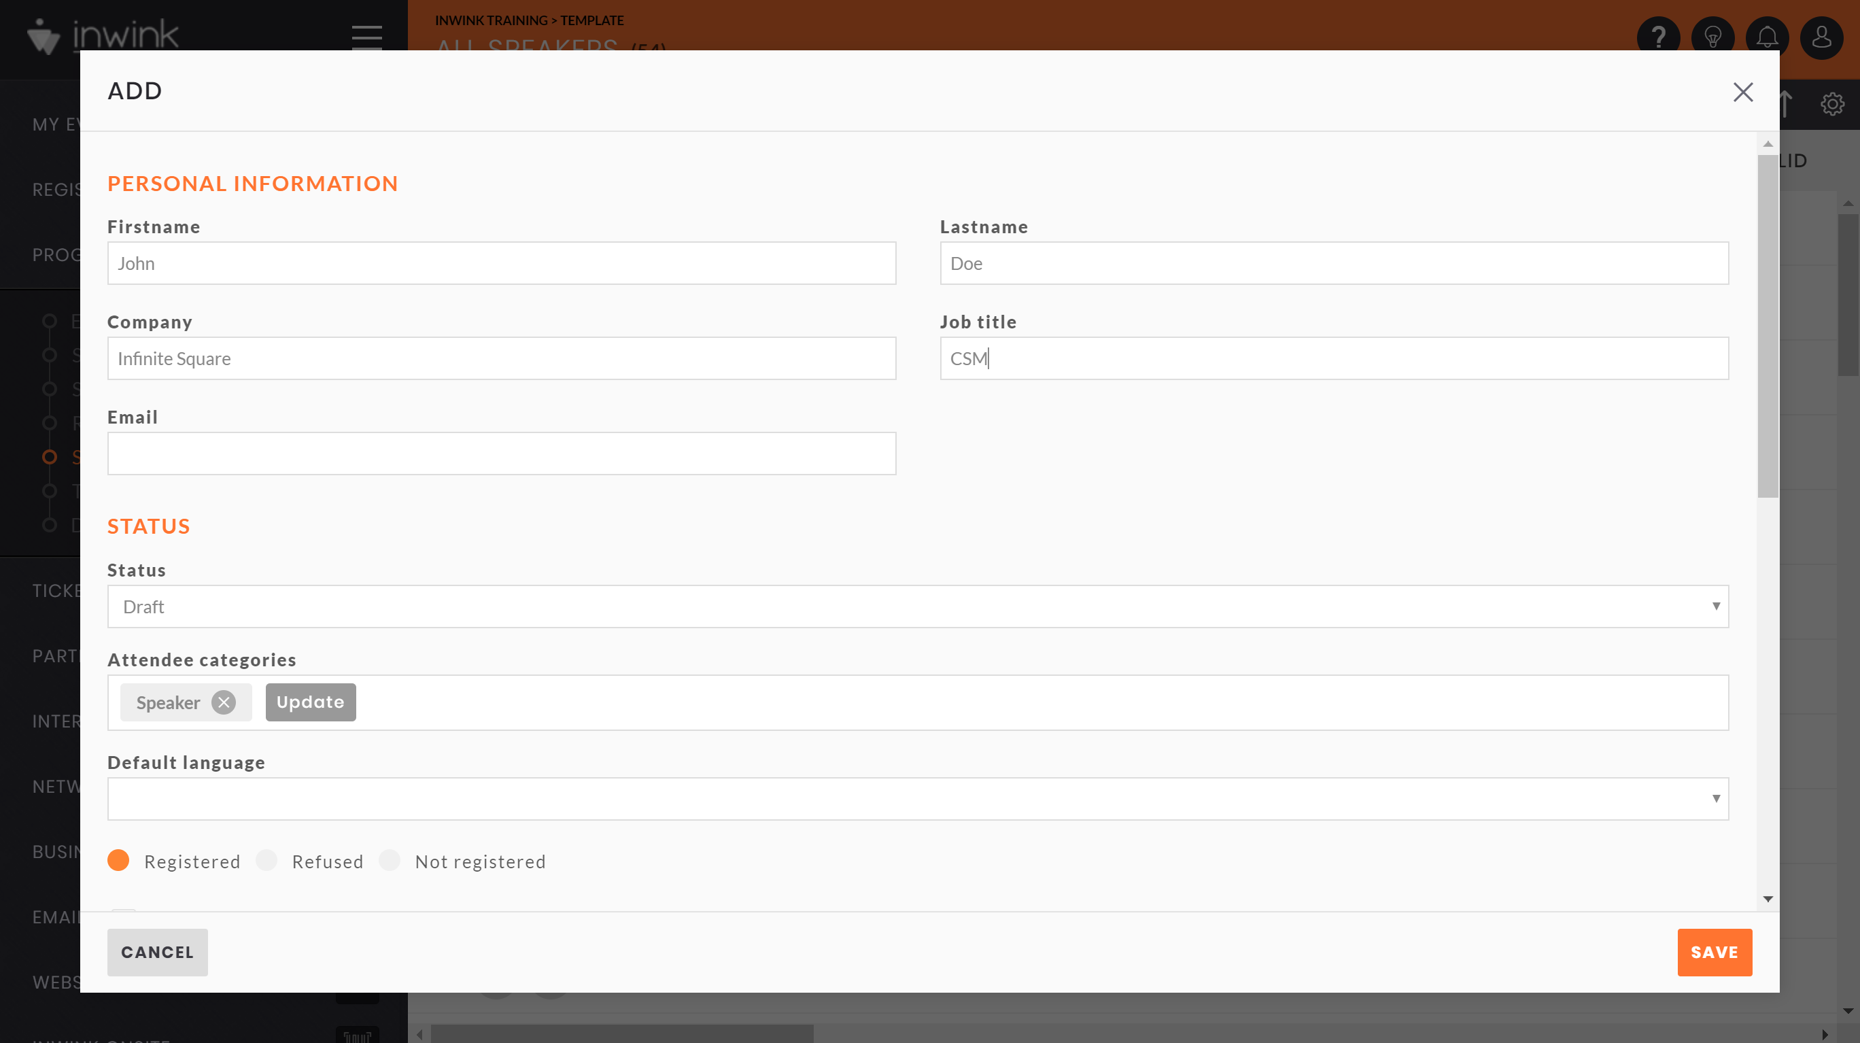Click the Email input field
Image resolution: width=1860 pixels, height=1043 pixels.
pos(502,452)
